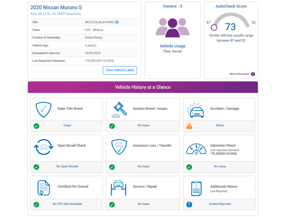This screenshot has width=286, height=217.
Task: Open the No CPO Info Available link
Action: pyautogui.click(x=67, y=204)
